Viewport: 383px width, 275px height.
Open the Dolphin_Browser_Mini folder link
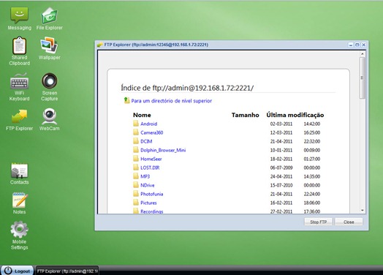pos(163,151)
